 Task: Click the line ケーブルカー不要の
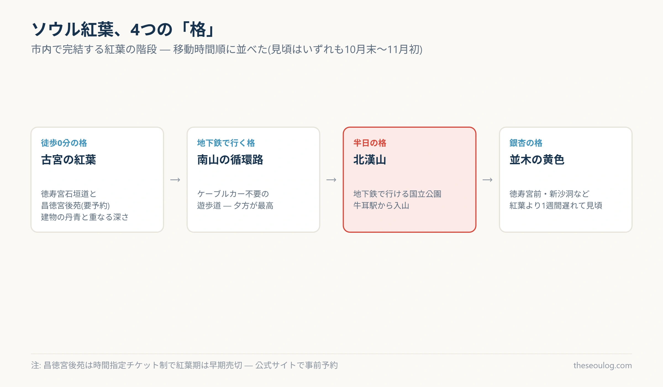coord(233,194)
